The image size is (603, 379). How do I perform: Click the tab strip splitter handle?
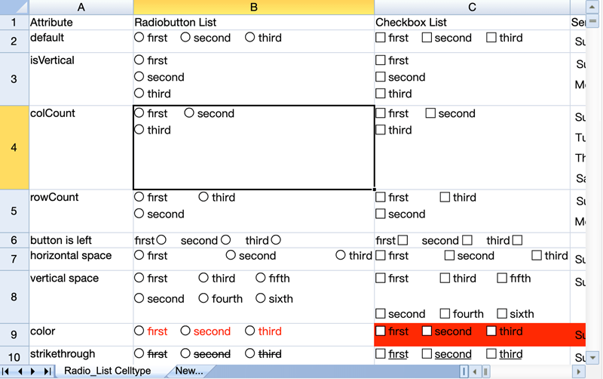click(464, 371)
